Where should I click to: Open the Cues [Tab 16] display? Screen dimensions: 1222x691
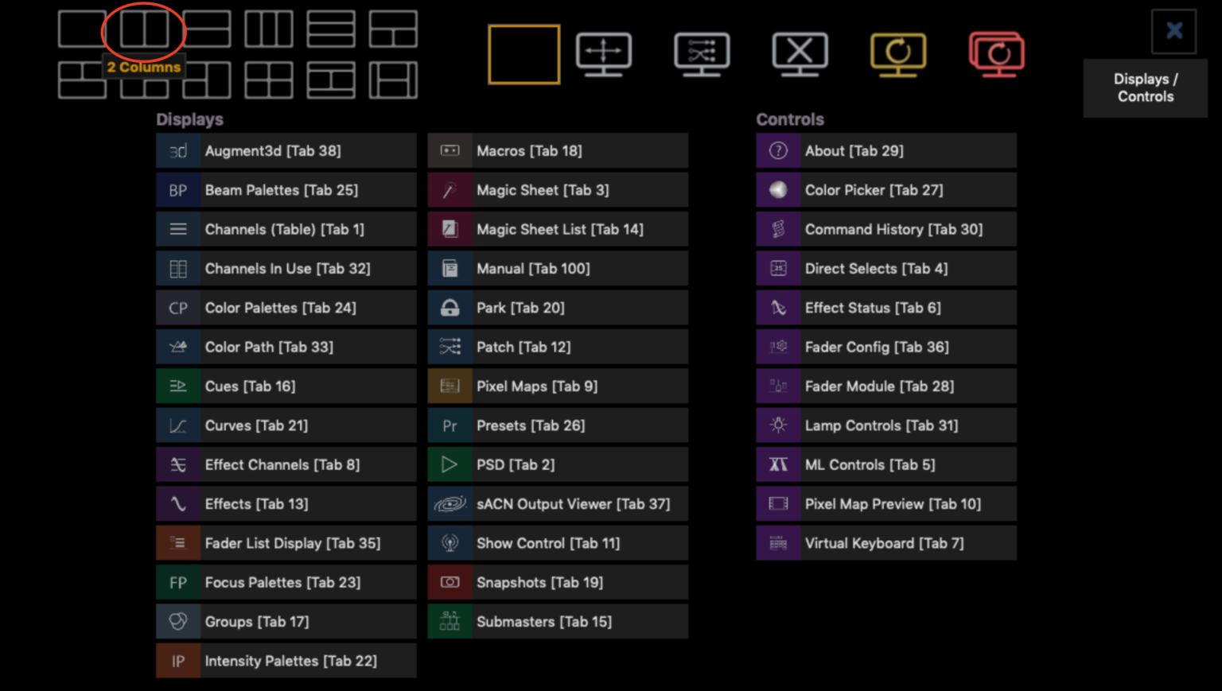(286, 386)
